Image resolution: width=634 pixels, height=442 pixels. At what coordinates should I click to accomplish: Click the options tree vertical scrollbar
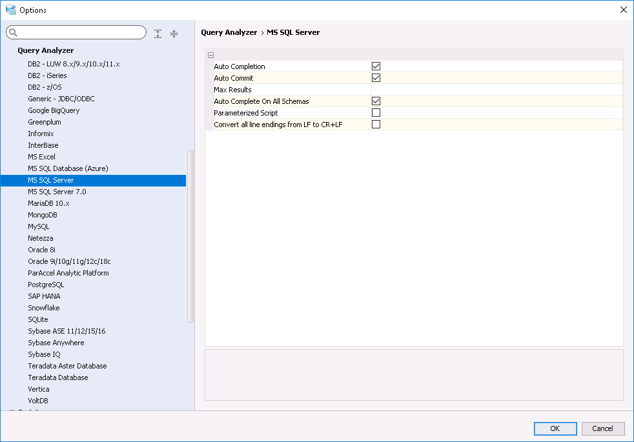(190, 236)
